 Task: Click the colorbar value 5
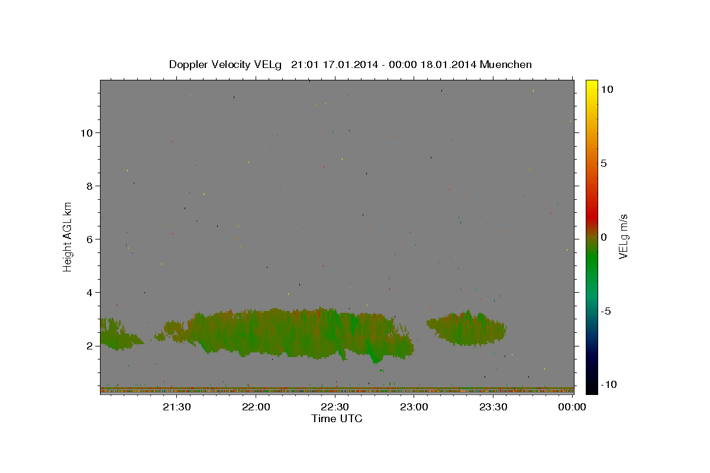coord(603,163)
